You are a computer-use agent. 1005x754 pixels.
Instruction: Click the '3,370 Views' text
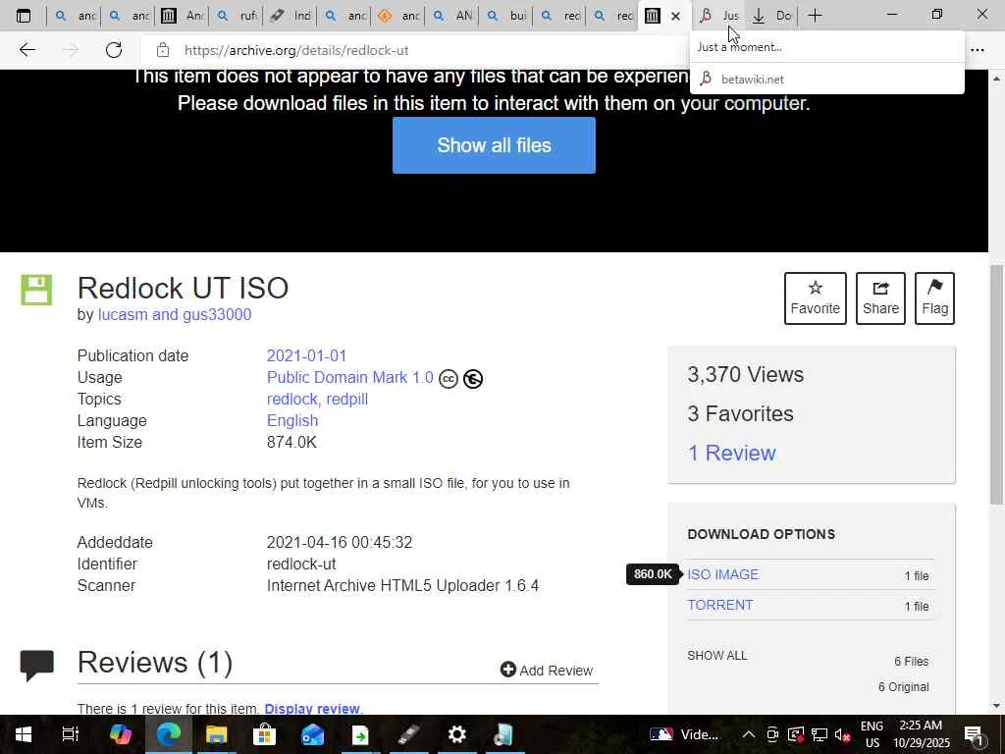746,374
